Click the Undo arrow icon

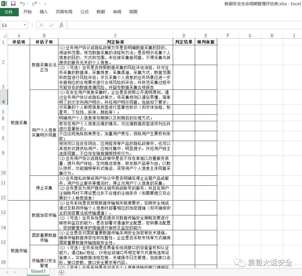coord(22,4)
